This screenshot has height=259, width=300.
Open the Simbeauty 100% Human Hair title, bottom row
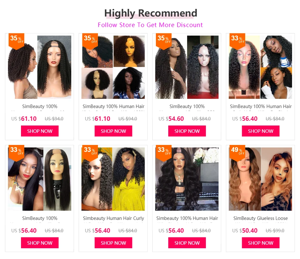tap(187, 218)
